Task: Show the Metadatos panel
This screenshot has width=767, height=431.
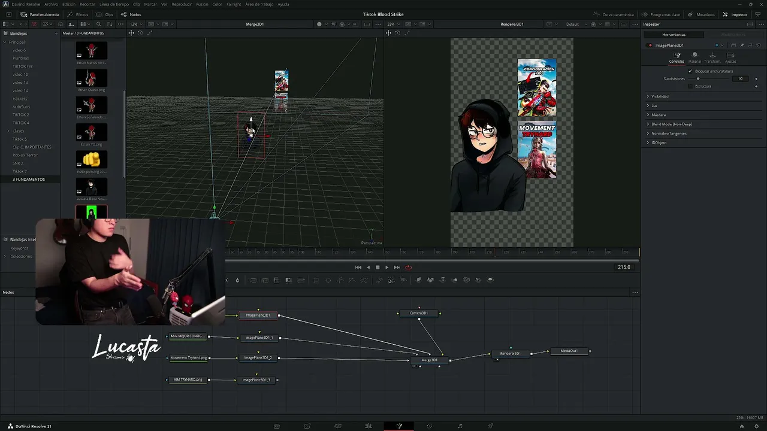Action: [x=701, y=14]
